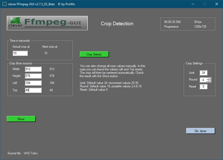Screen dimensions: 223x160
Task: Click the 30 fps text
Action: tap(198, 22)
